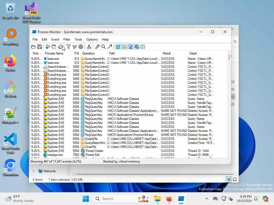Click Process Monitor taskbar icon
This screenshot has width=274, height=205.
click(x=181, y=199)
